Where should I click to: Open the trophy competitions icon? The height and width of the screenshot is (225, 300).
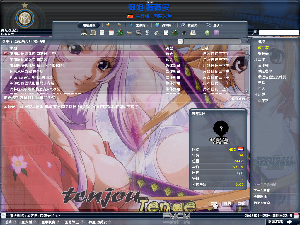click(147, 33)
